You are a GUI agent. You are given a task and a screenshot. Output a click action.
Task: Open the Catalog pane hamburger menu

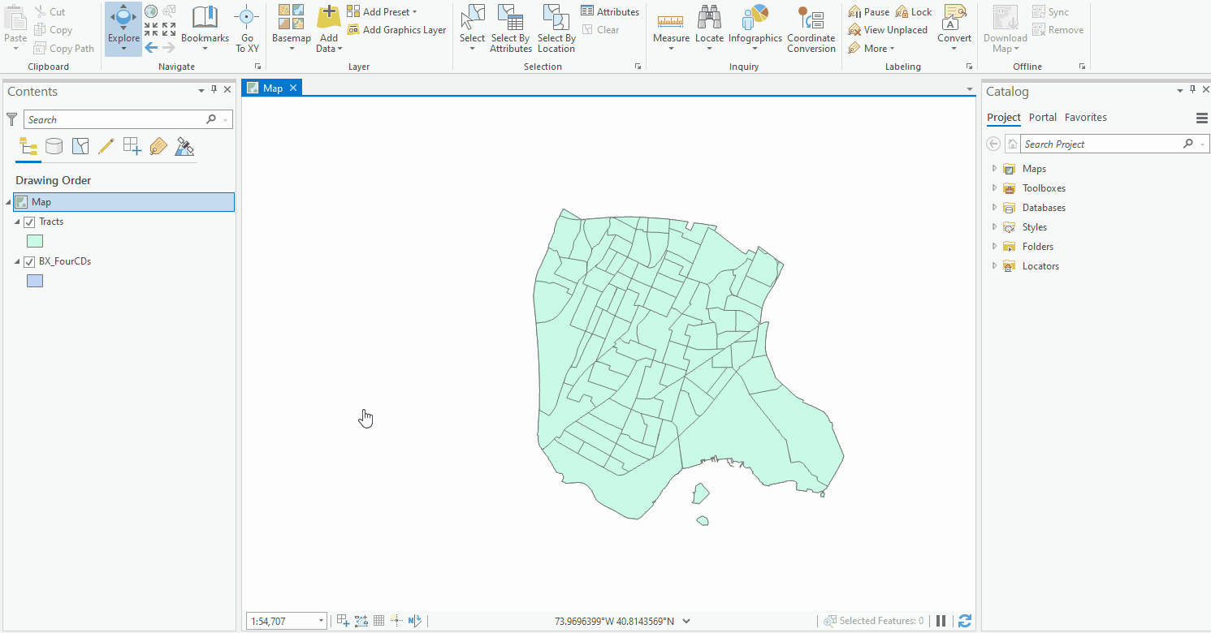tap(1202, 118)
